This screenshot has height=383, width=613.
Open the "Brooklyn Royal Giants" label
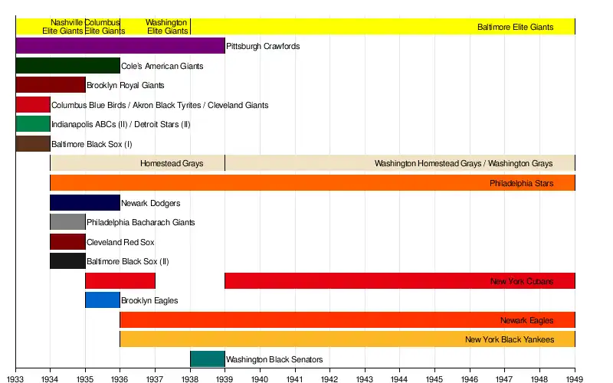point(125,86)
